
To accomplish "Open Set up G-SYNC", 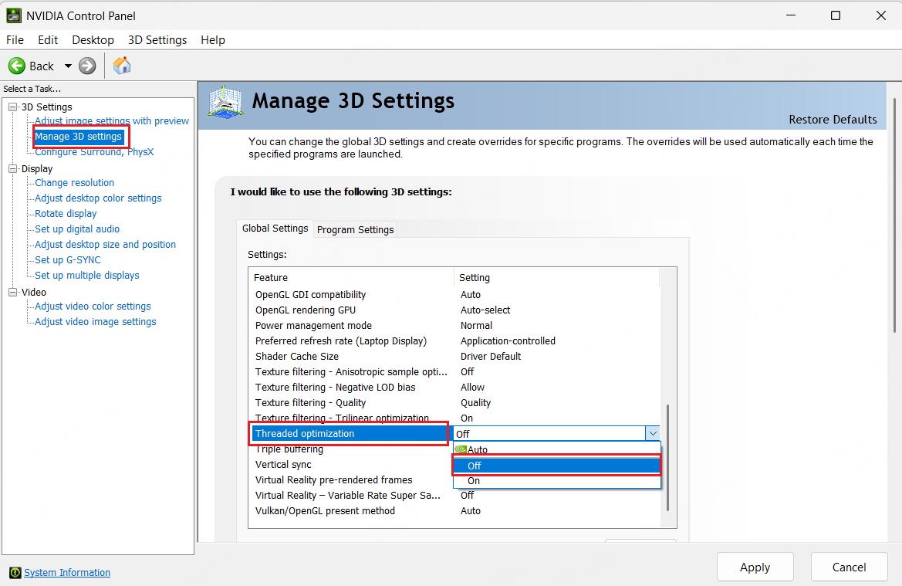I will [x=67, y=260].
